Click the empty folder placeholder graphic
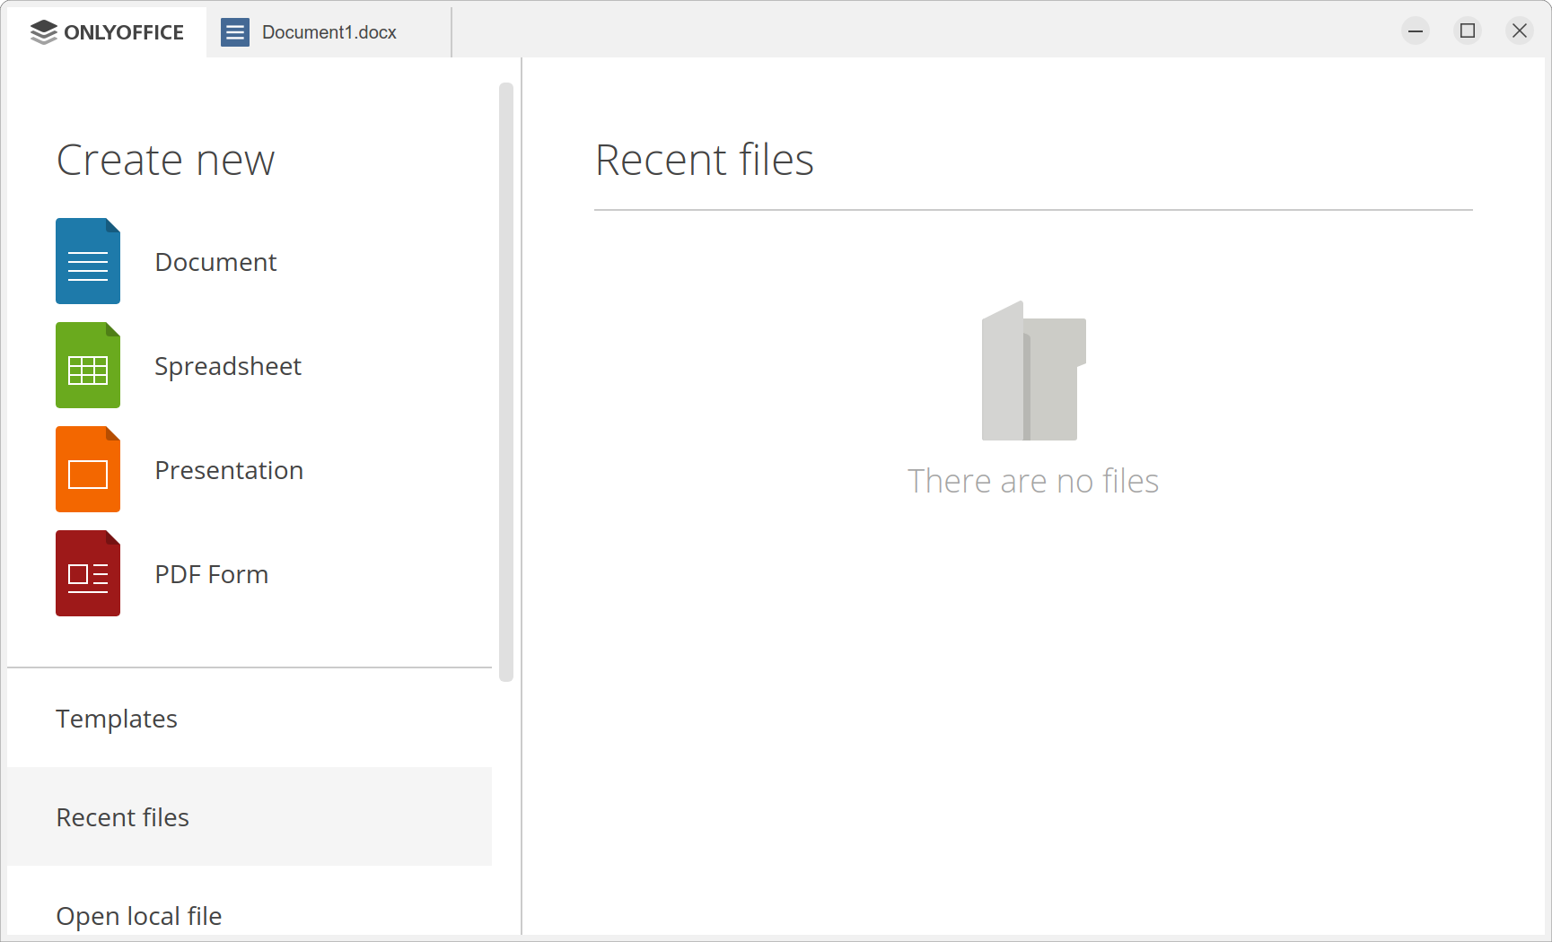 click(1032, 372)
